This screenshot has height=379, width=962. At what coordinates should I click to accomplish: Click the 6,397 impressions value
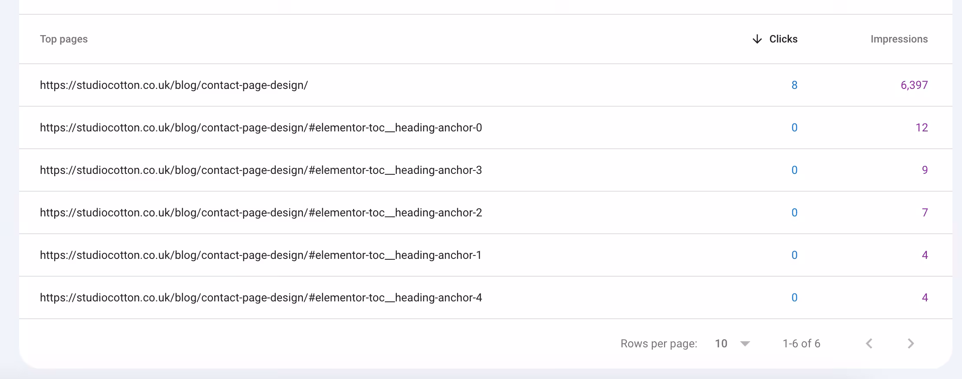pyautogui.click(x=914, y=85)
